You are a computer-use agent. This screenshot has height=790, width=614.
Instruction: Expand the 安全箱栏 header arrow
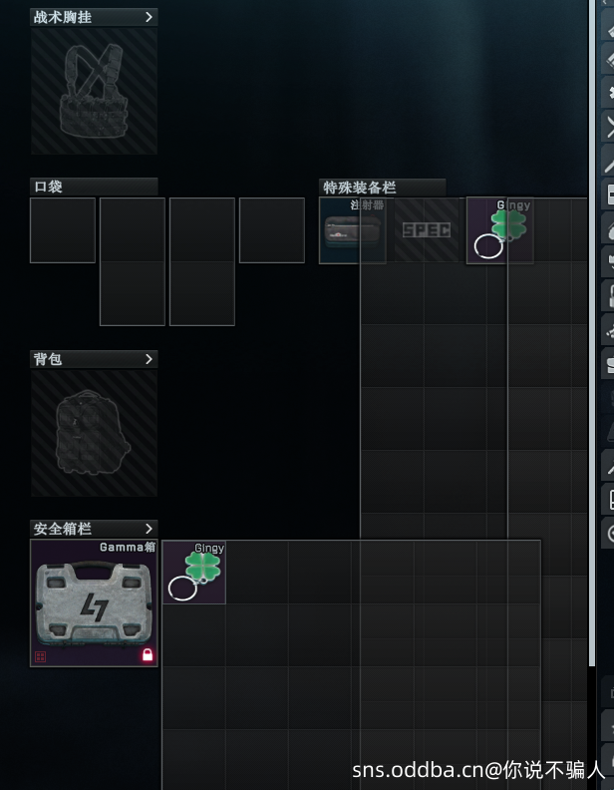pos(149,529)
